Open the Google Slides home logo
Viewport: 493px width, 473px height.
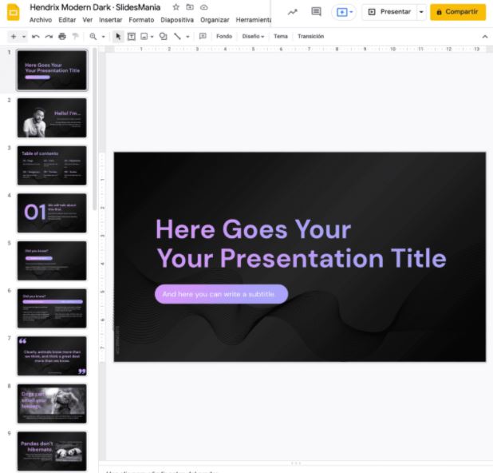click(x=14, y=13)
